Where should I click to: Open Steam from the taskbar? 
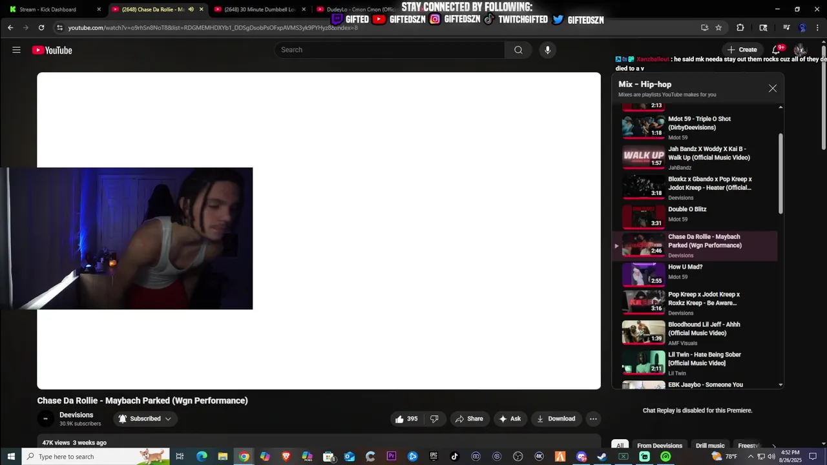pyautogui.click(x=602, y=457)
